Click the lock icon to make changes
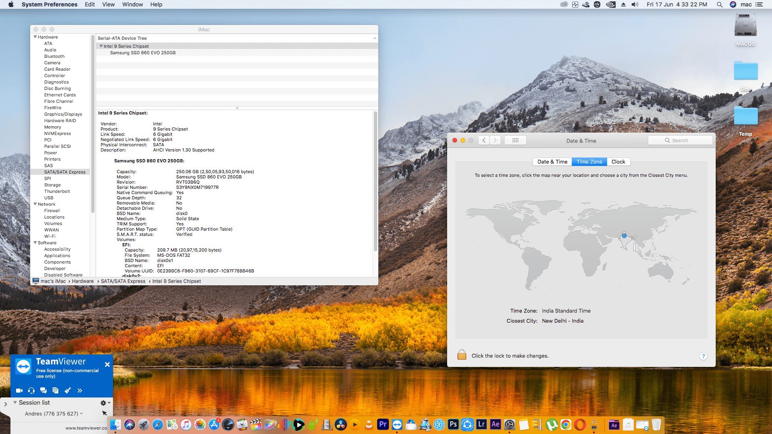Viewport: 772px width, 434px height. click(x=462, y=355)
